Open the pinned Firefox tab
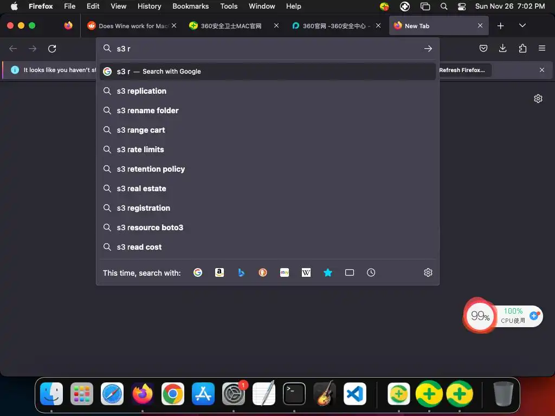The height and width of the screenshot is (416, 555). coord(68,25)
